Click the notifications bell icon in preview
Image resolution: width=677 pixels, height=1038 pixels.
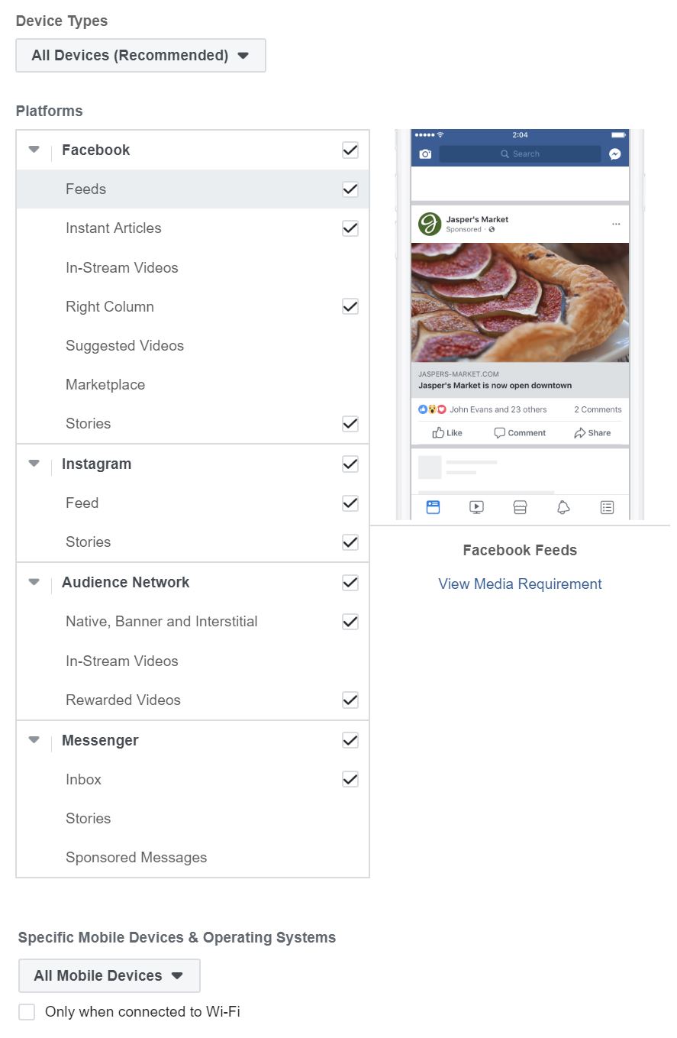point(563,507)
